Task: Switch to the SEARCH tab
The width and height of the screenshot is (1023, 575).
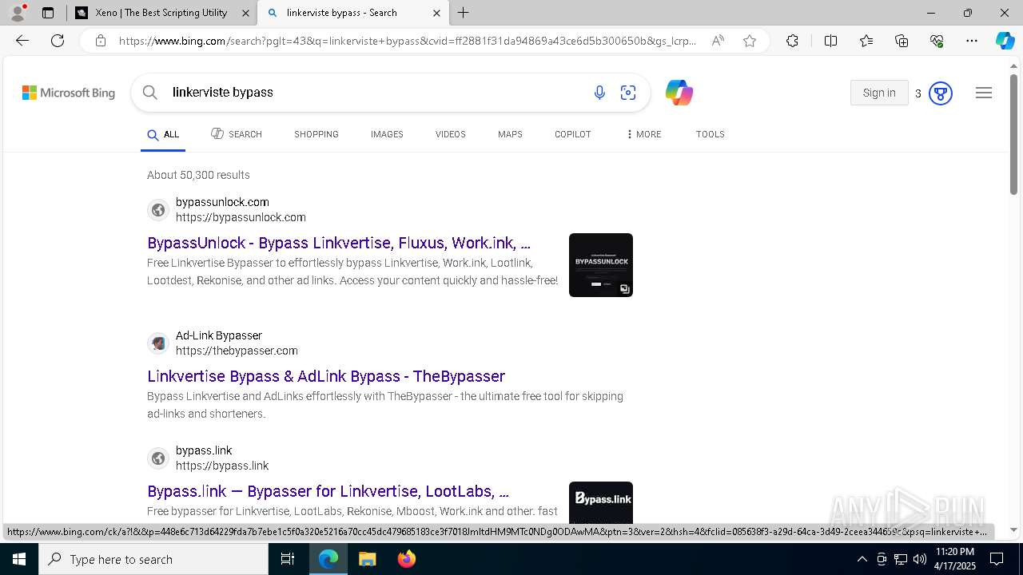Action: pos(237,134)
